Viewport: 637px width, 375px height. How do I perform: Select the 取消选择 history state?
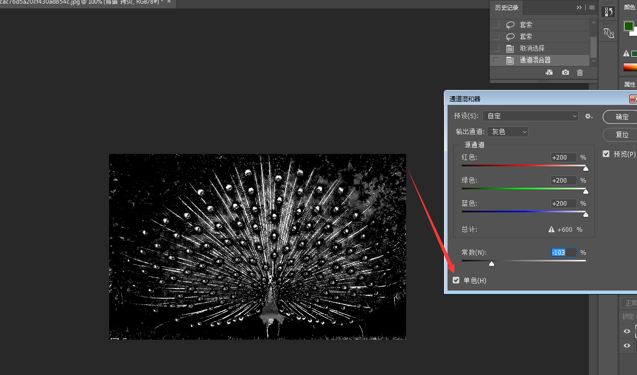click(x=532, y=49)
